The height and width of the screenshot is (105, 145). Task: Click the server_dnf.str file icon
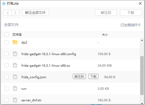point(15,100)
